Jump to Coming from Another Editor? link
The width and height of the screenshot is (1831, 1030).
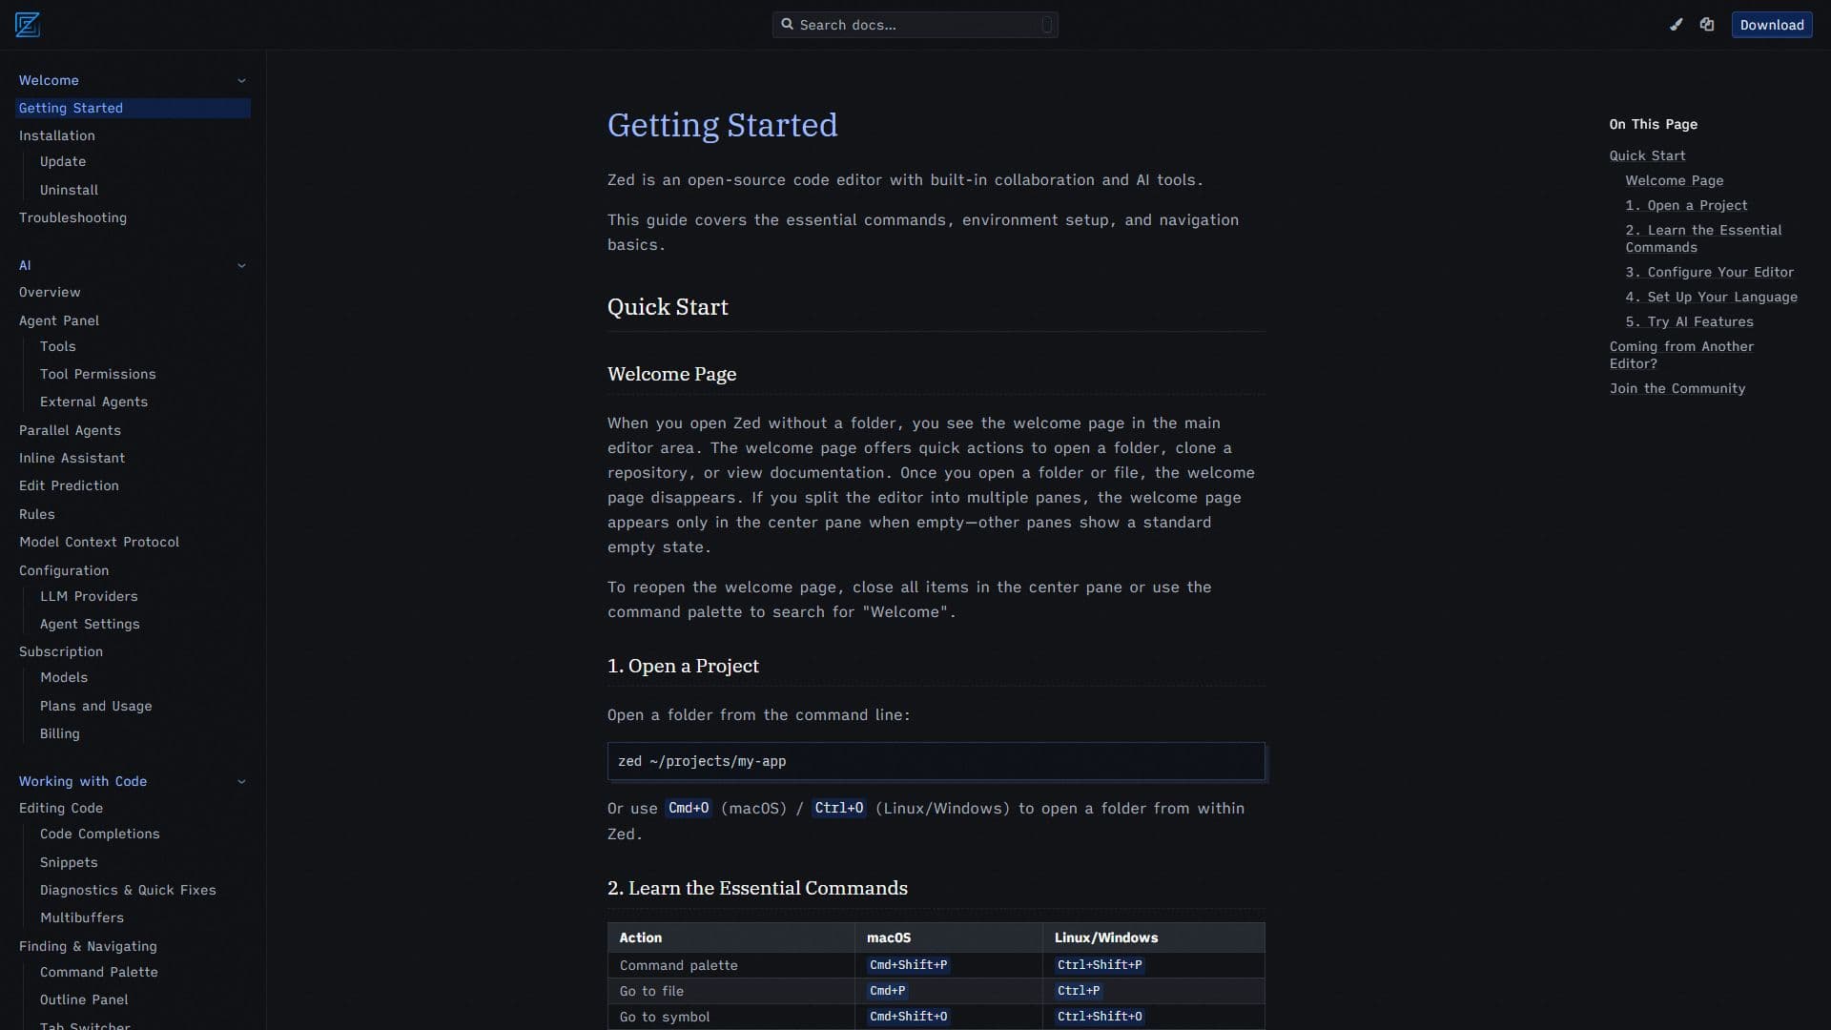tap(1681, 355)
